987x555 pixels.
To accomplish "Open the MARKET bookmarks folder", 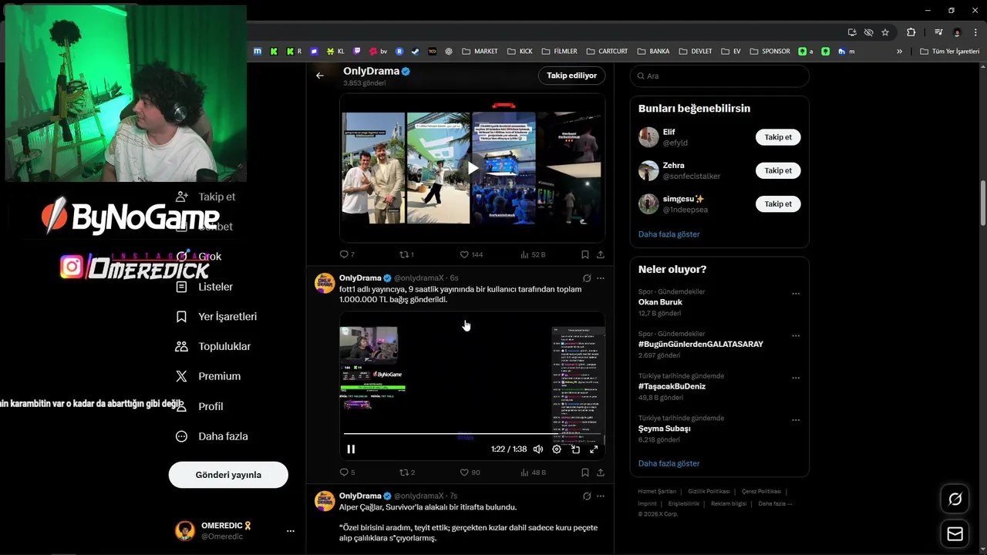I will 480,52.
